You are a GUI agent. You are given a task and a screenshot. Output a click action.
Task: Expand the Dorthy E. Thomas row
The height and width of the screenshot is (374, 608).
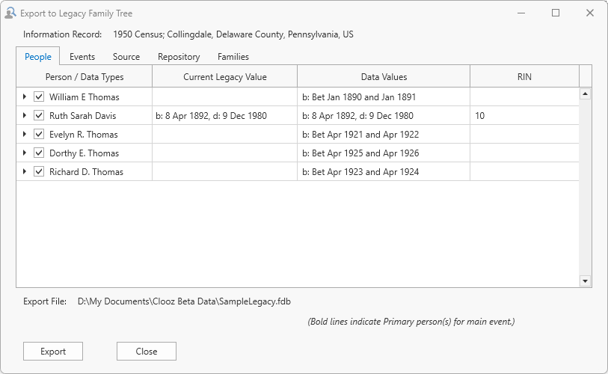25,153
